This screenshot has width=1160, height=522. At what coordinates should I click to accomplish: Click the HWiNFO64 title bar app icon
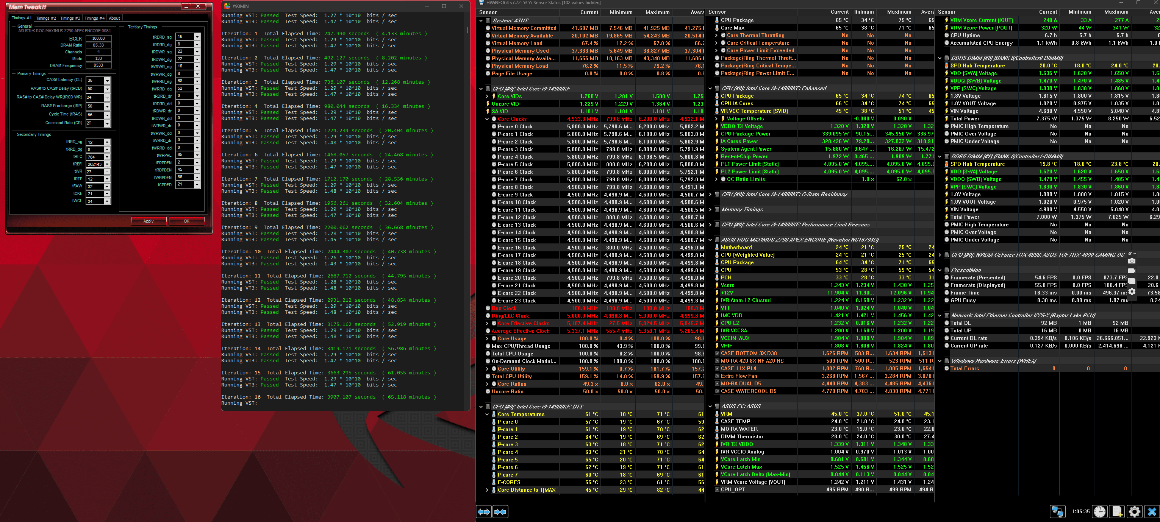coord(482,3)
